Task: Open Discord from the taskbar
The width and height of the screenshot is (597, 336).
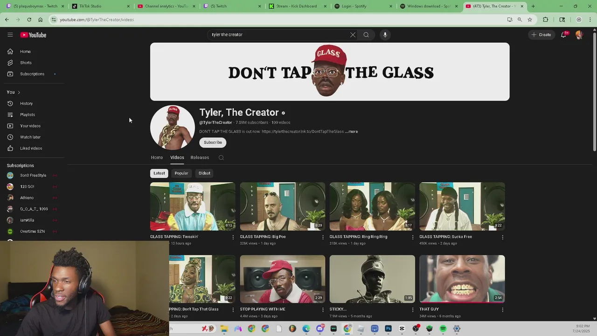Action: coord(320,329)
